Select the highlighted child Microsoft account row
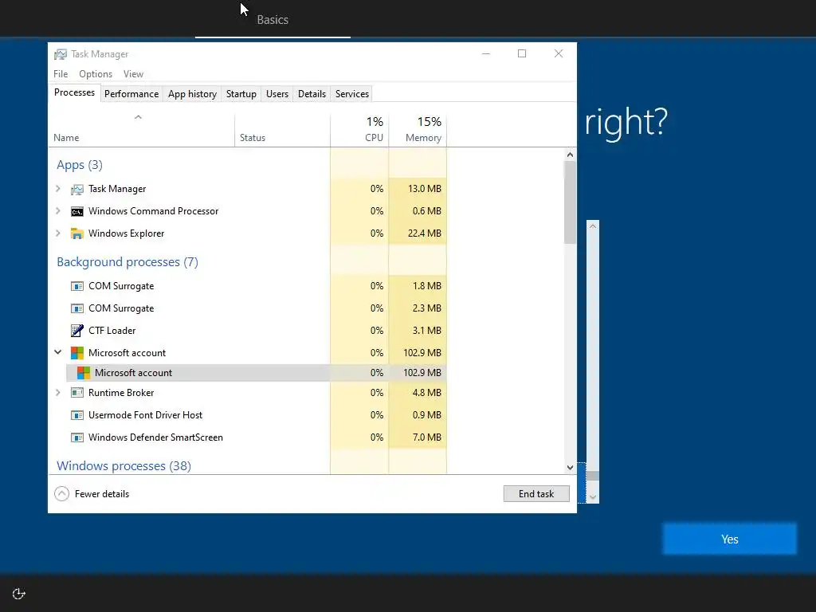 pyautogui.click(x=257, y=373)
